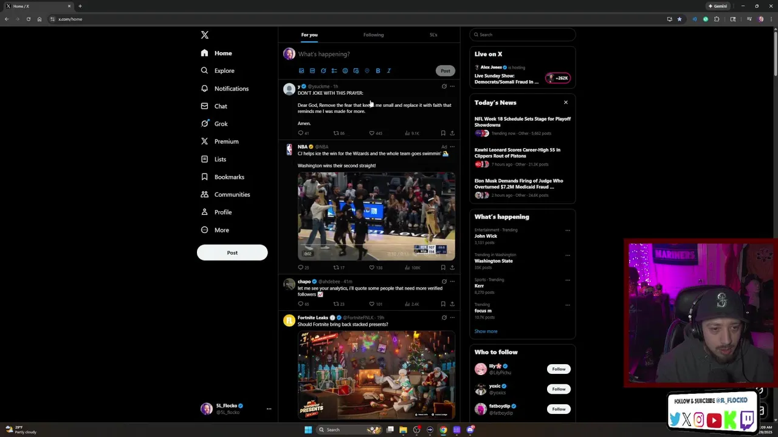Click the composer Post button
Image resolution: width=778 pixels, height=437 pixels.
446,70
